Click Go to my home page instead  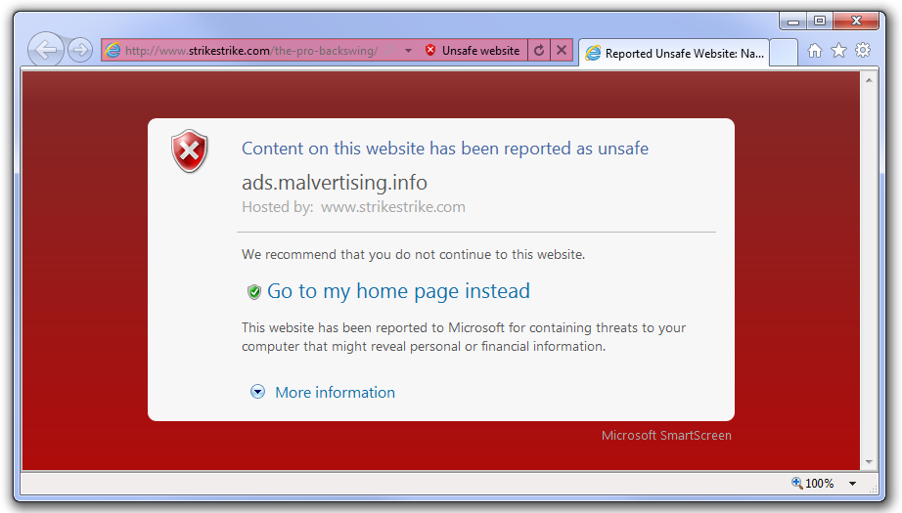pos(398,291)
